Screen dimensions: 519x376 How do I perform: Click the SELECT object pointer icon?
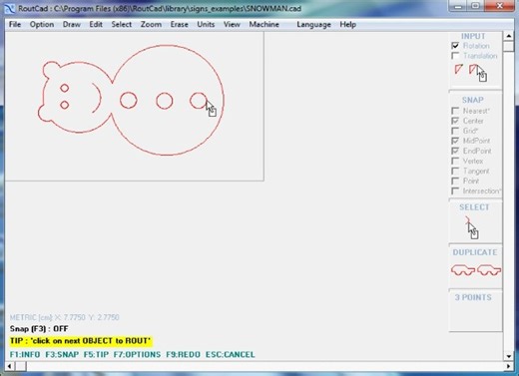click(x=472, y=227)
